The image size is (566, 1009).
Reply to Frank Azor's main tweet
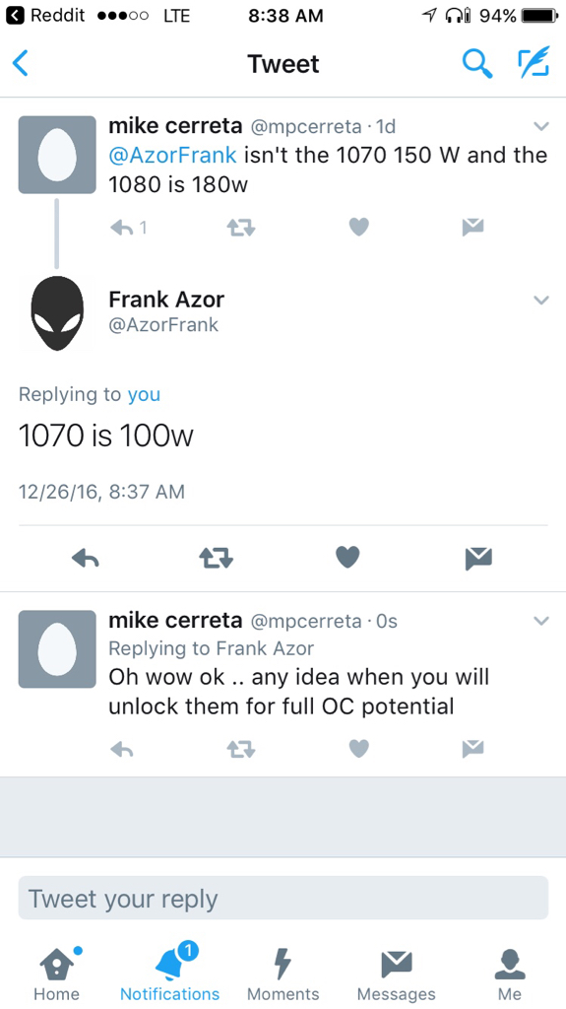(x=86, y=558)
